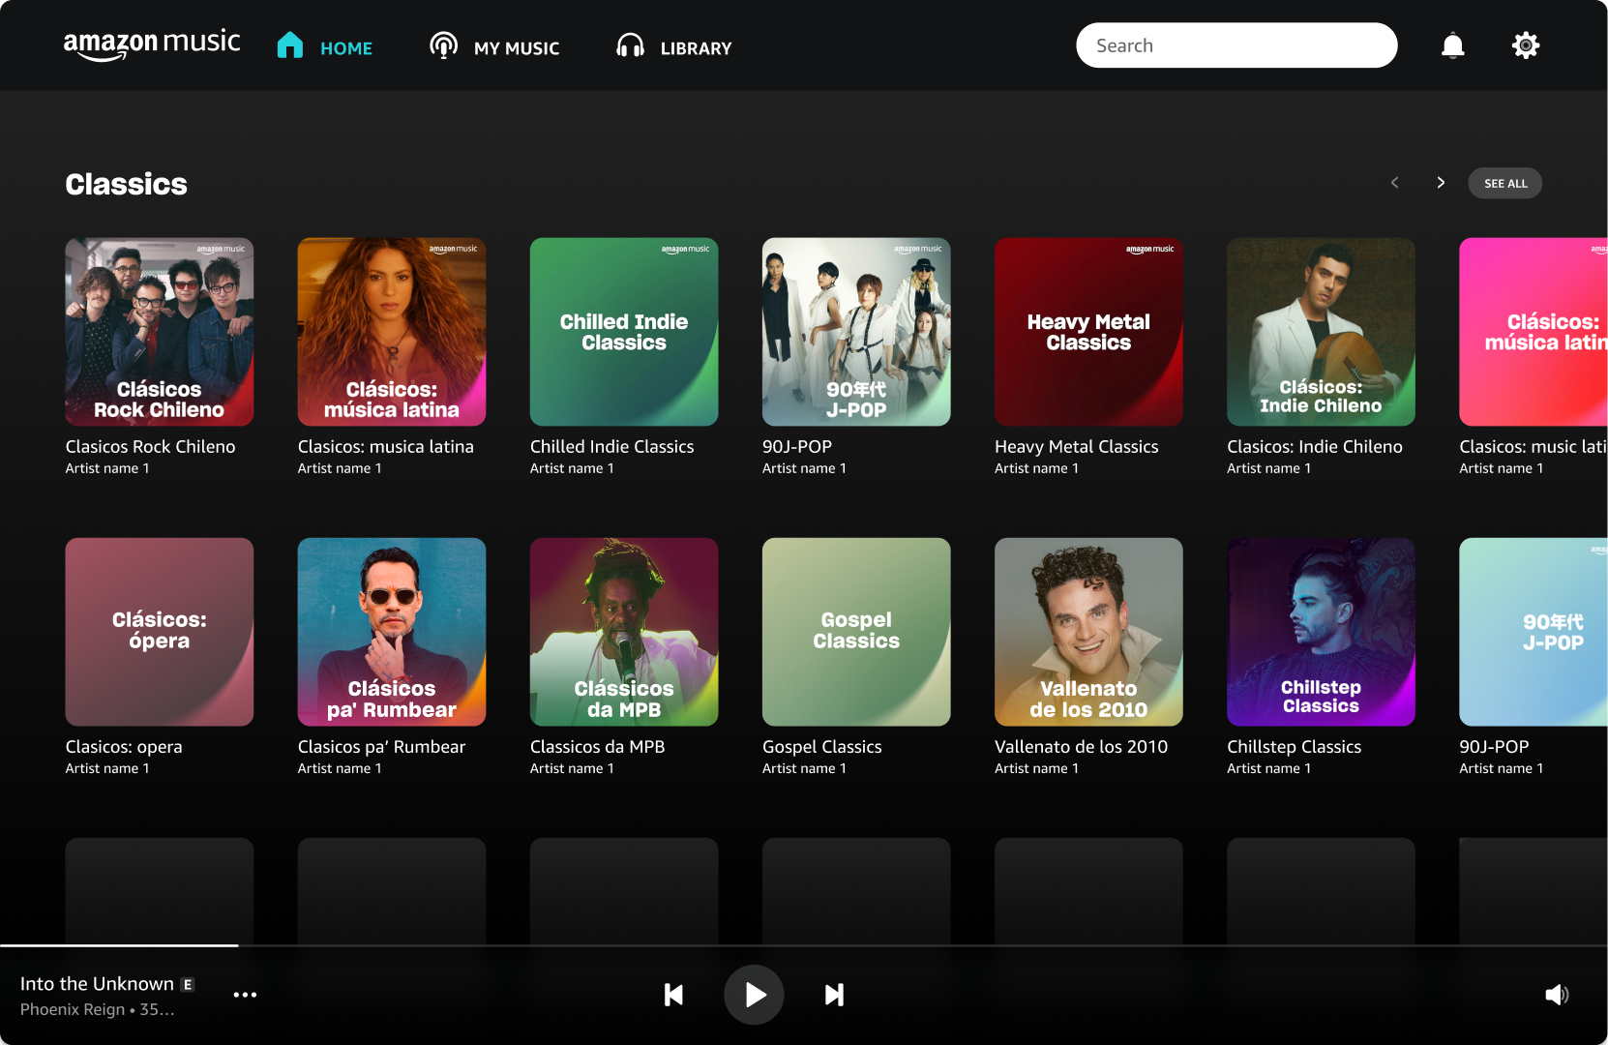
Task: Click the Amazon Music logo
Action: [152, 45]
